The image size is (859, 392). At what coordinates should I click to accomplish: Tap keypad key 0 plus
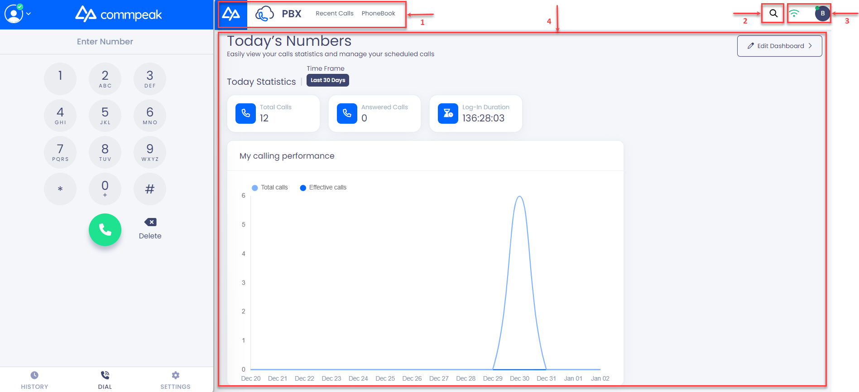[x=105, y=189]
